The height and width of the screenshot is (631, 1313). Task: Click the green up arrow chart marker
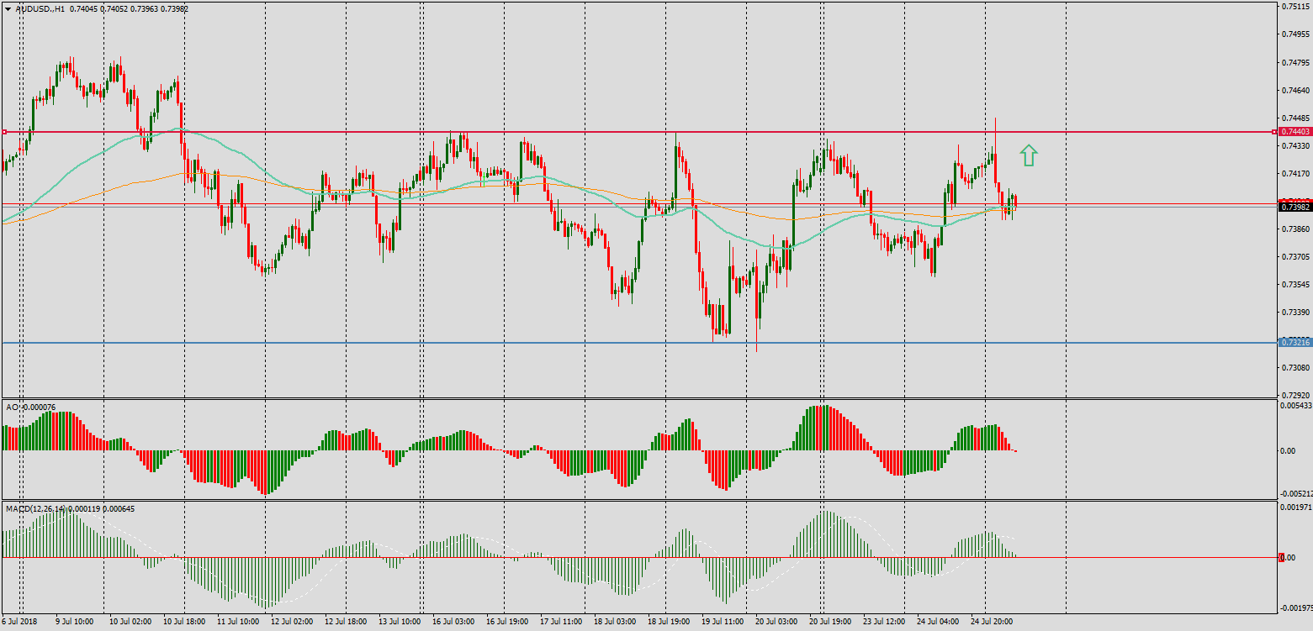click(x=1029, y=155)
